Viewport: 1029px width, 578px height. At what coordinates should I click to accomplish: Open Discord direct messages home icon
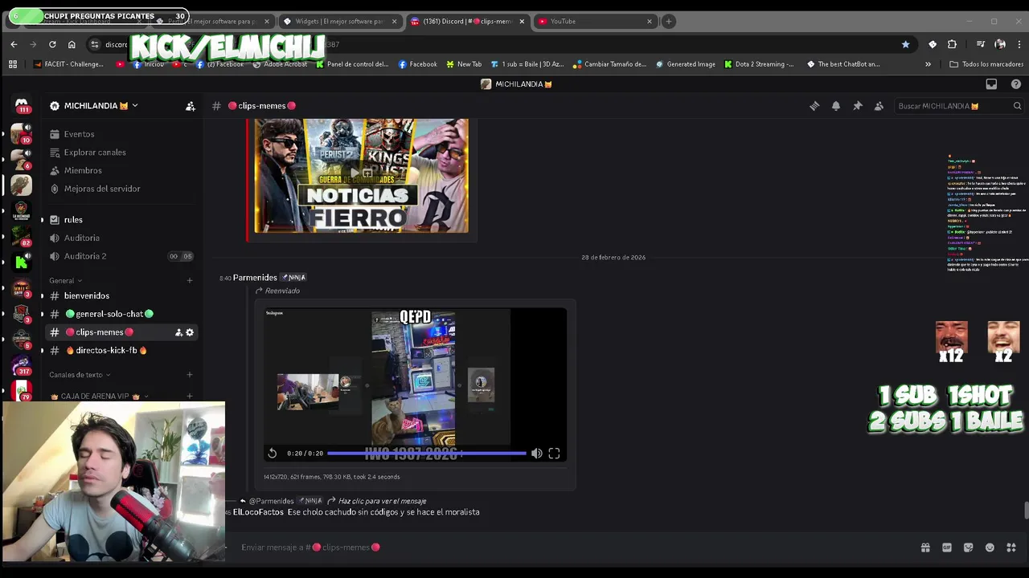tap(22, 105)
